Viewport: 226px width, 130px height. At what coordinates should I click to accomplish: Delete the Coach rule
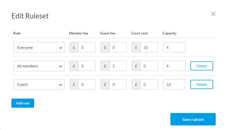(201, 84)
